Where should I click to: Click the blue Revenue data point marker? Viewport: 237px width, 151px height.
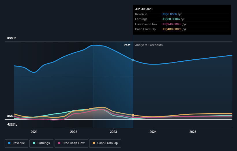pyautogui.click(x=133, y=60)
